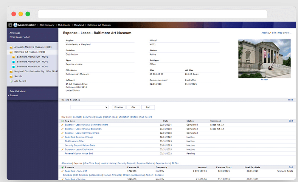The width and height of the screenshot is (298, 182).
Task: Open Security Deposit Return Date key date
Action: click(x=80, y=145)
